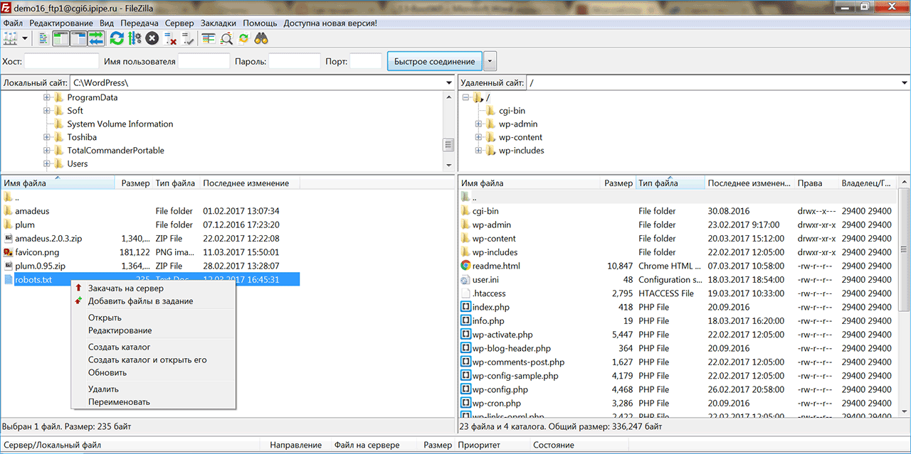Open the quick connect history dropdown arrow
The height and width of the screenshot is (454, 911).
(x=490, y=61)
